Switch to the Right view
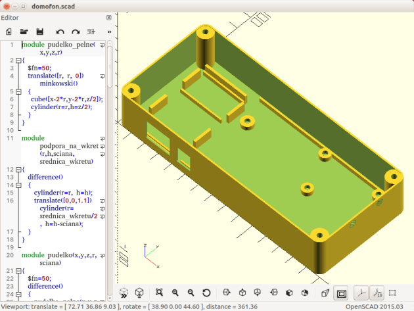 (x=226, y=292)
